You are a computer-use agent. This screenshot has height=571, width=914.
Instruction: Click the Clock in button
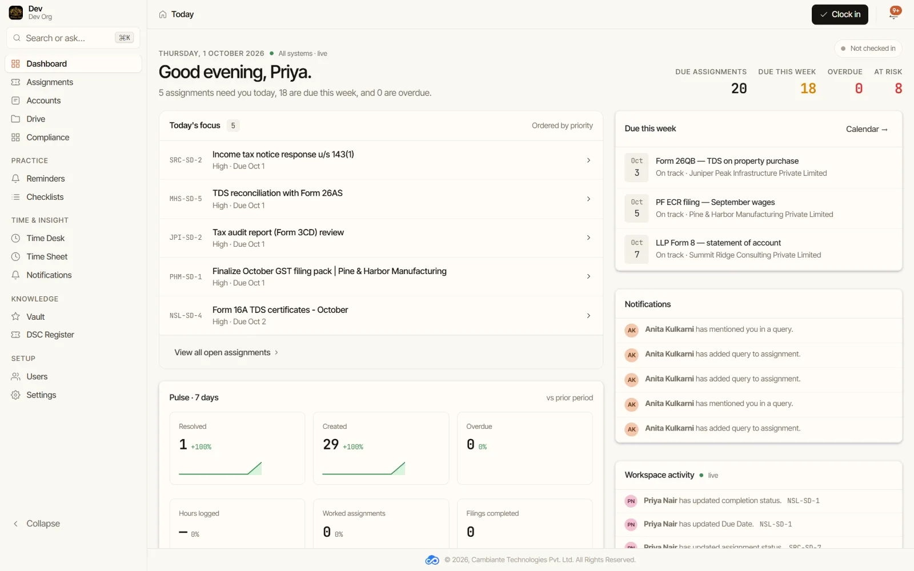pyautogui.click(x=840, y=14)
